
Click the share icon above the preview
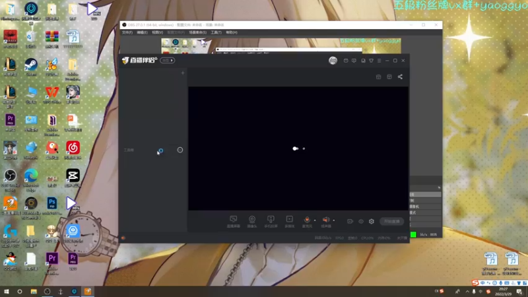[x=400, y=77]
